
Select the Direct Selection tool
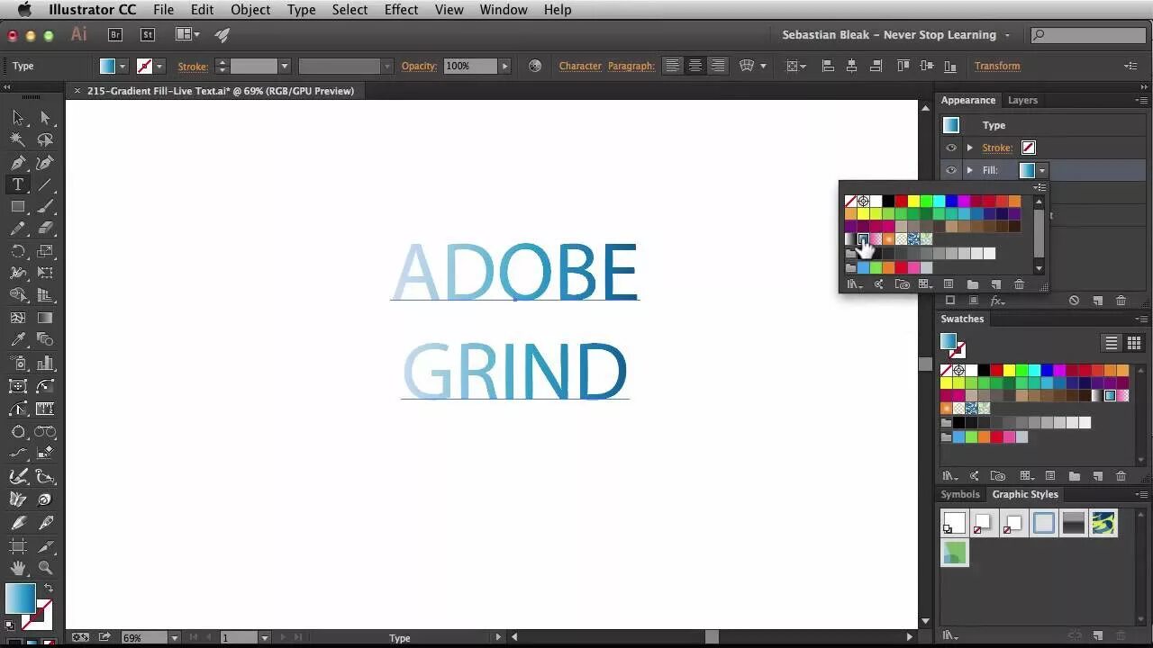(45, 118)
